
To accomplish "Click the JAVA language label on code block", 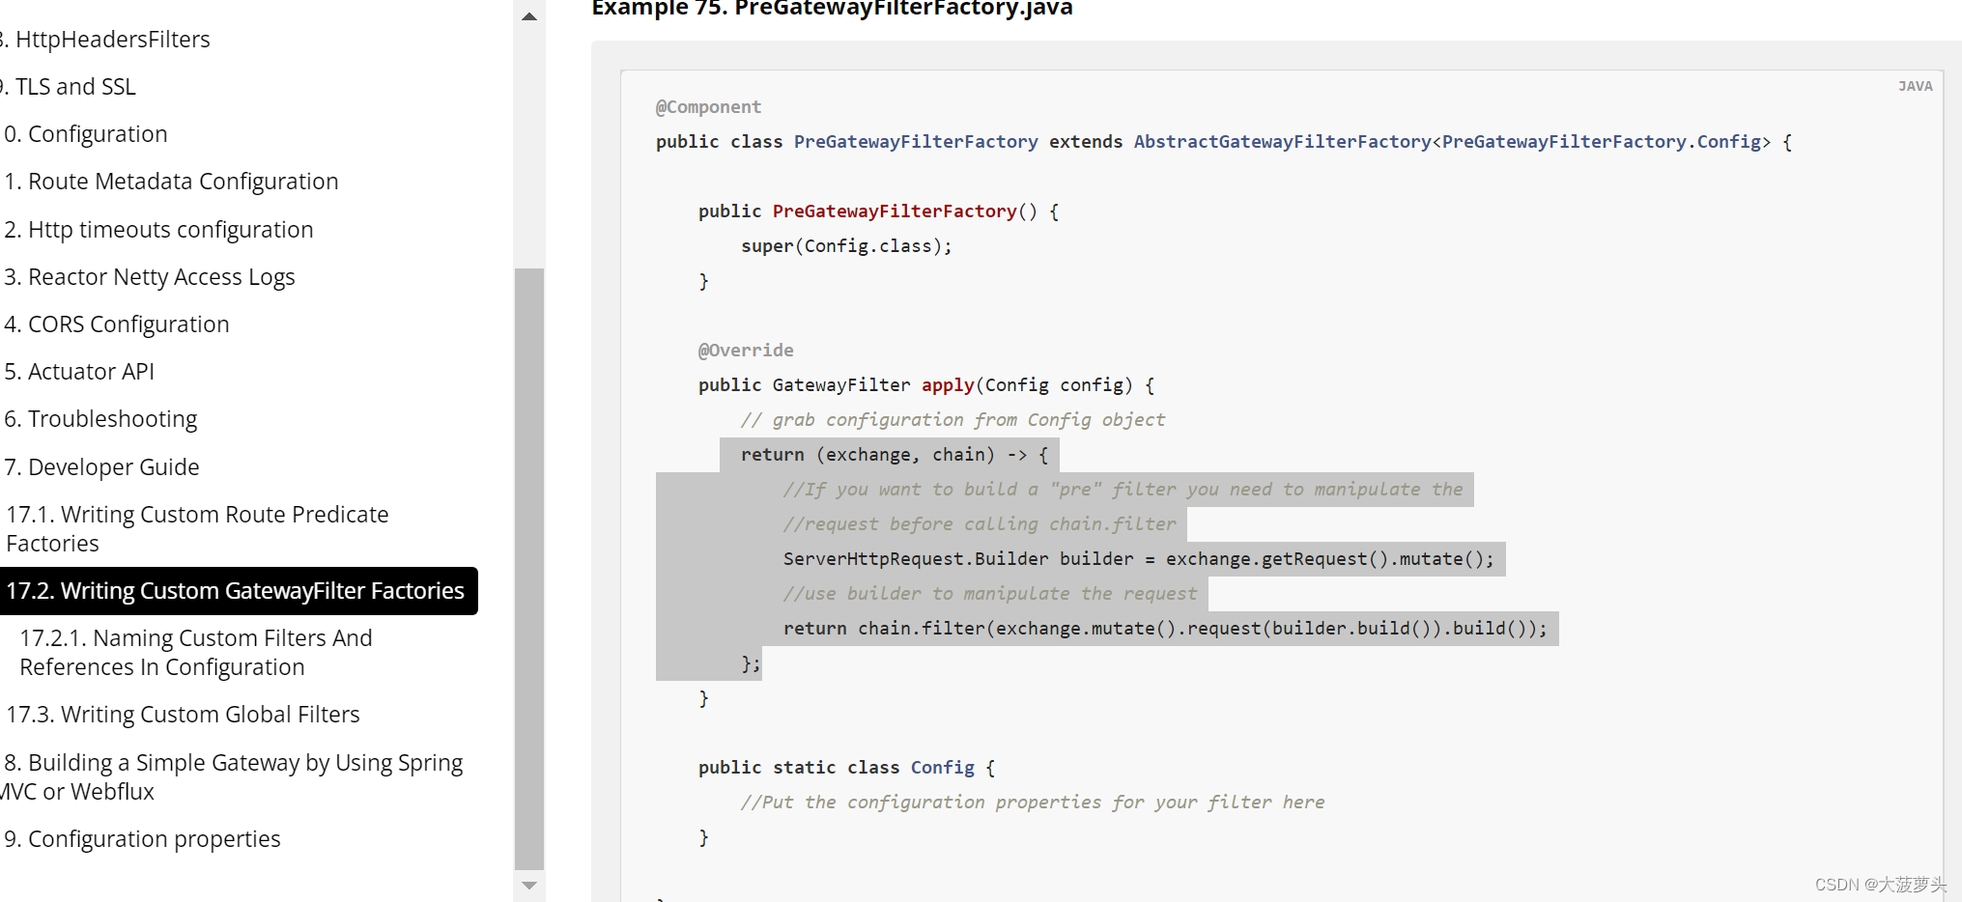I will (1915, 86).
